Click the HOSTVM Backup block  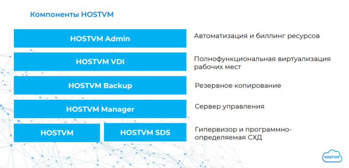click(100, 86)
